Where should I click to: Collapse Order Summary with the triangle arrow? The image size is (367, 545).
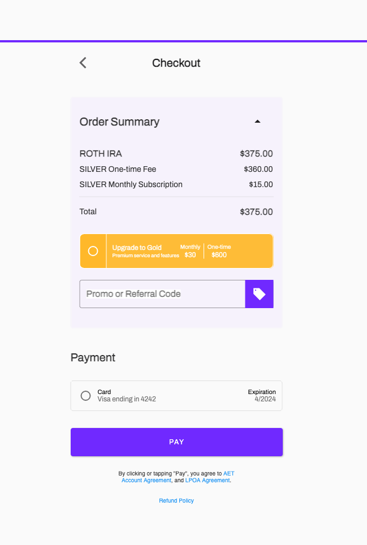(x=257, y=121)
